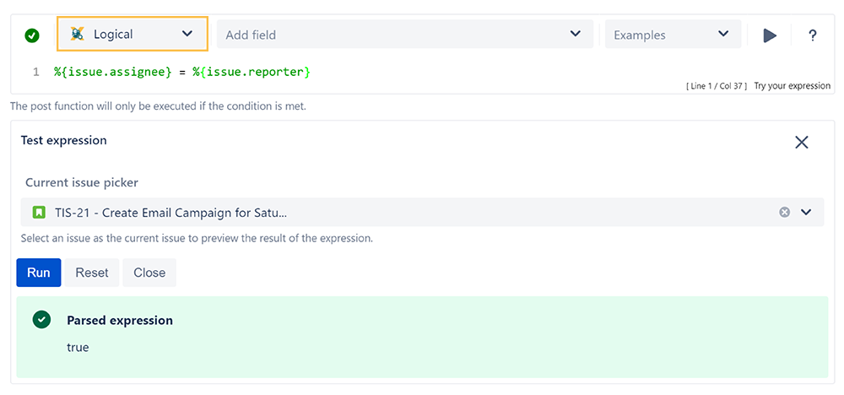Run expression with the play triangle icon

770,35
